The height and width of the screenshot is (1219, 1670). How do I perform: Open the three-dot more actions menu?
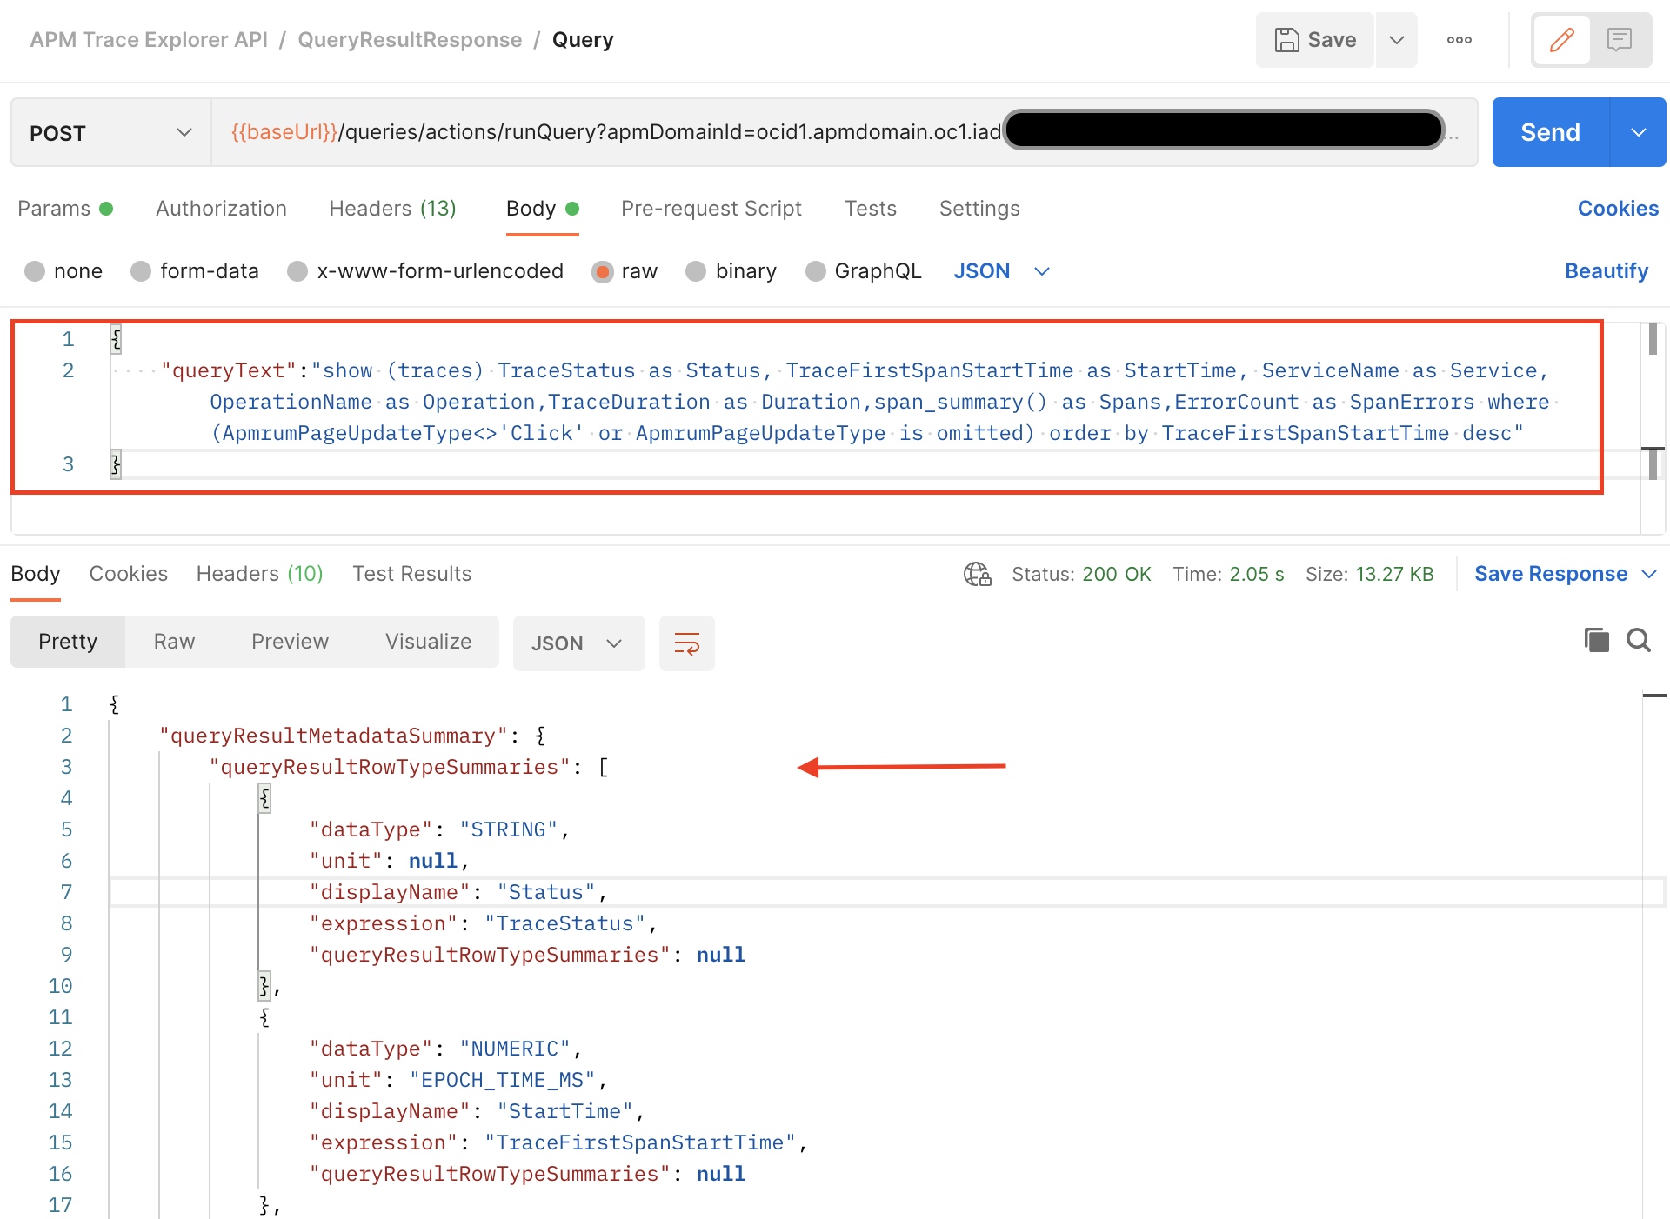[1460, 40]
